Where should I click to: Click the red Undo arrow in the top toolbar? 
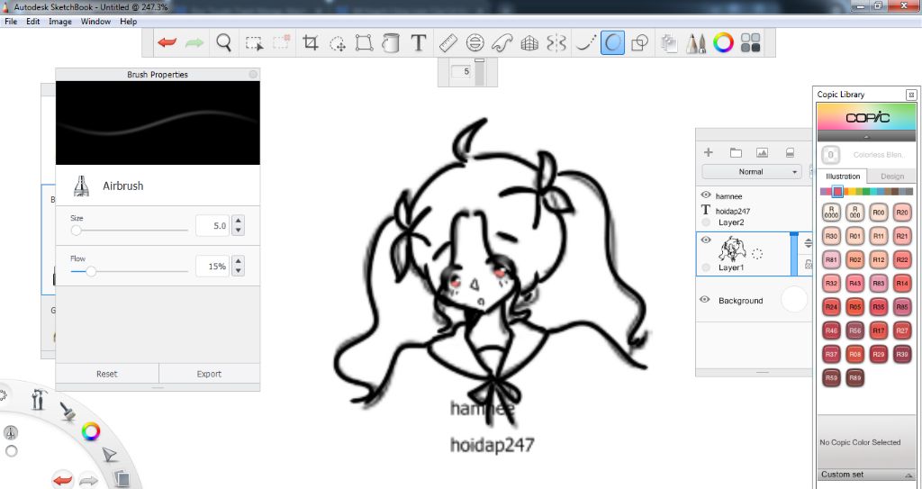point(167,43)
